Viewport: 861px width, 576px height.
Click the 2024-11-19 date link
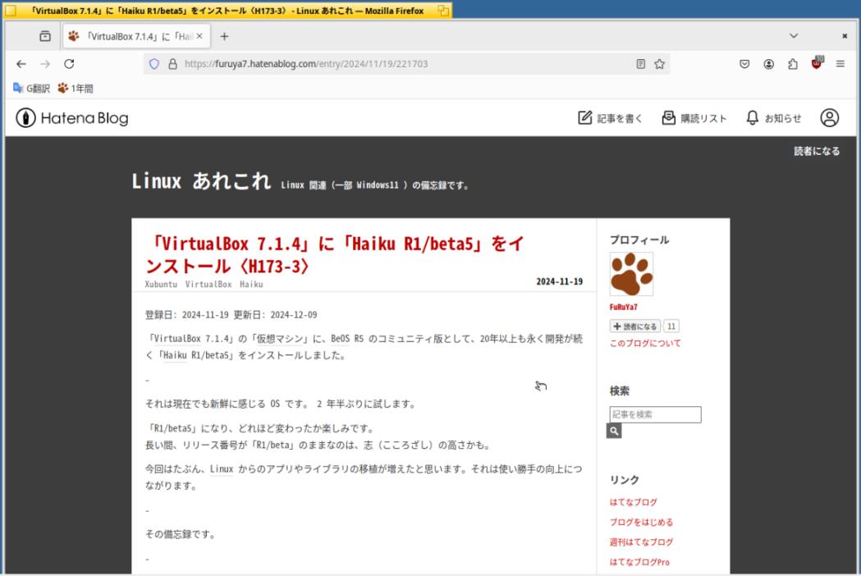(x=559, y=281)
